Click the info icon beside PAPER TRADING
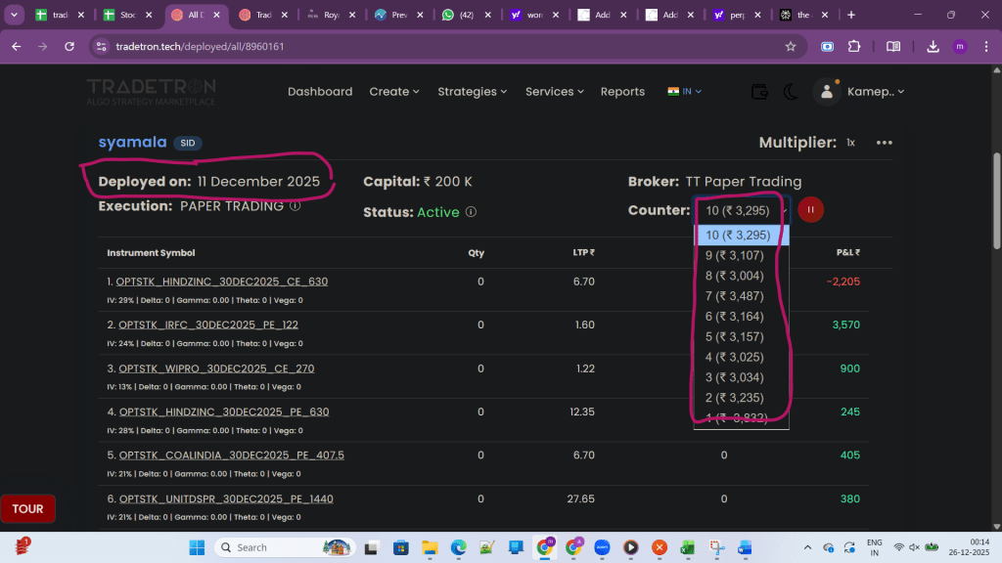 coord(295,206)
